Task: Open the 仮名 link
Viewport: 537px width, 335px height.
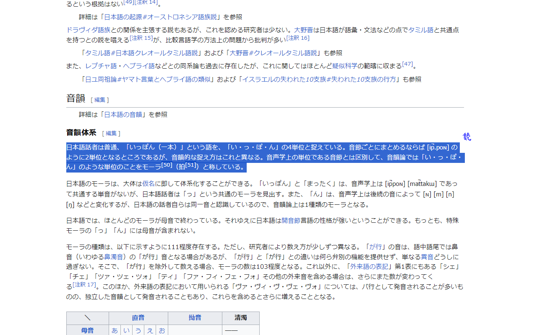Action: (x=149, y=183)
